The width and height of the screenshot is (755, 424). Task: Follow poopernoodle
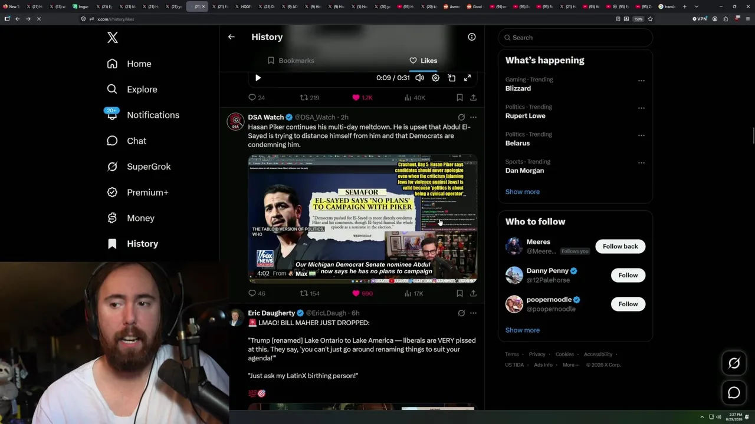tap(628, 304)
